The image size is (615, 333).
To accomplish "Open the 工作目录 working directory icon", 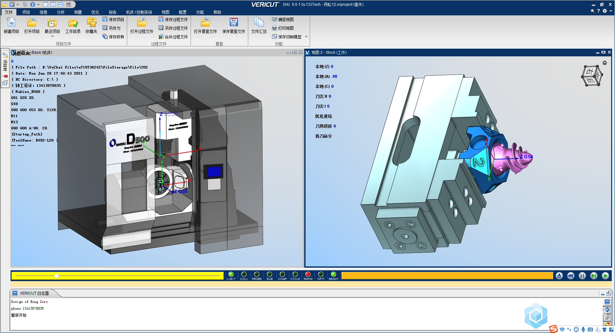I will [73, 23].
